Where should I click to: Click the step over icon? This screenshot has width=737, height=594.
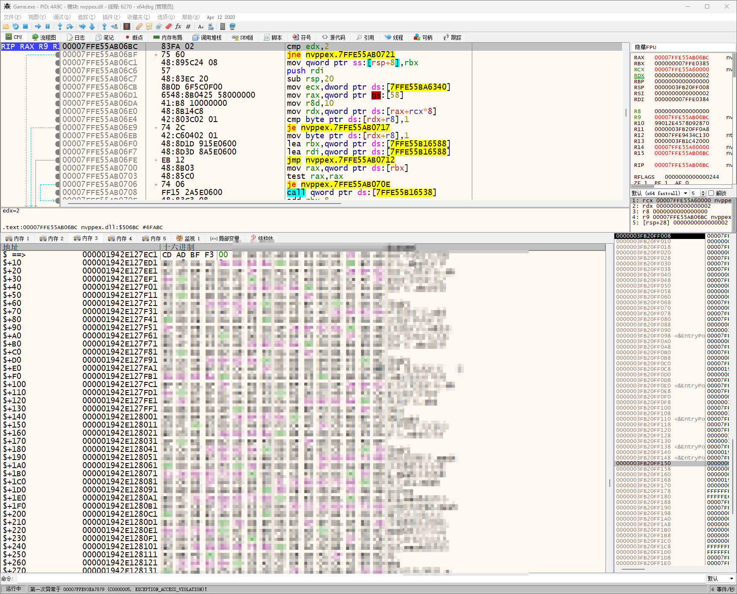(70, 26)
